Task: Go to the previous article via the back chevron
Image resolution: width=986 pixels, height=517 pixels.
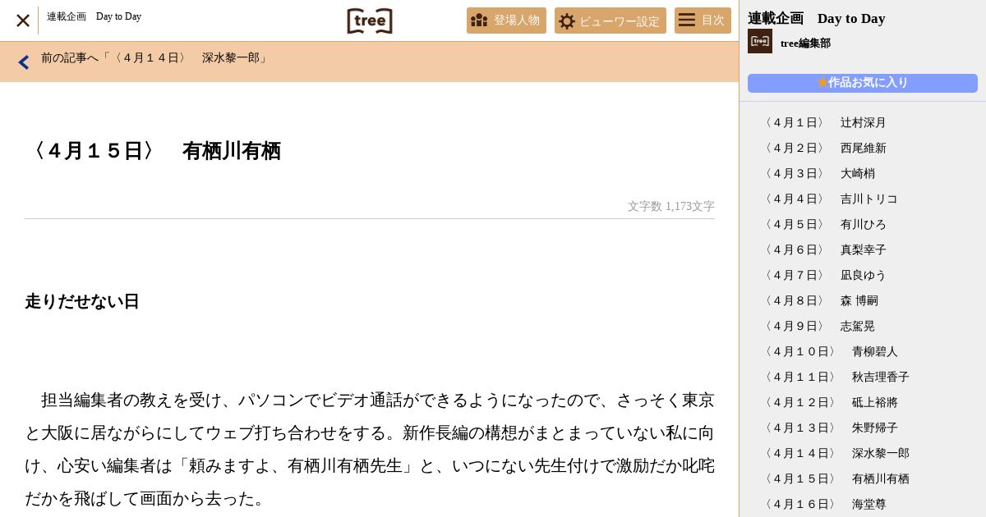Action: tap(24, 62)
